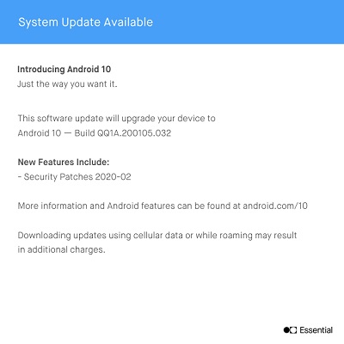Open the android.com/10 link
This screenshot has height=344, width=344.
click(x=275, y=206)
